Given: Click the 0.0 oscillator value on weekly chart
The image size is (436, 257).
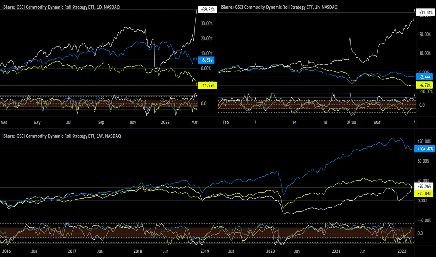Looking at the screenshot, I should pos(420,233).
